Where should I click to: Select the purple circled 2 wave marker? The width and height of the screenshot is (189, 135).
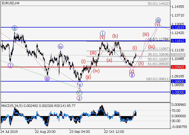coord(79,98)
